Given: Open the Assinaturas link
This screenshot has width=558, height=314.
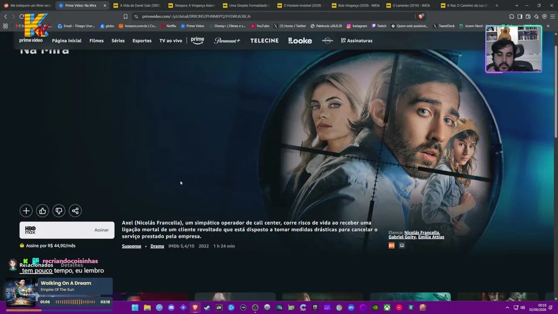Looking at the screenshot, I should tap(357, 41).
